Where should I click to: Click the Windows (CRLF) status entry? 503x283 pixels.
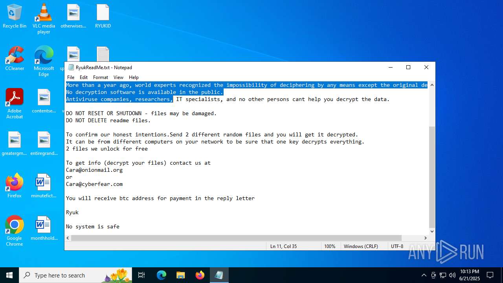361,246
